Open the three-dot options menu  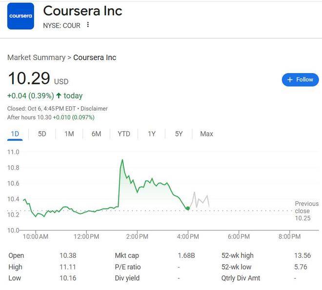pyautogui.click(x=88, y=25)
